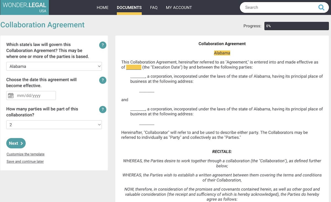Viewport: 331px width, 202px height.
Task: Expand the state selection dropdown showing Alabama
Action: click(54, 66)
